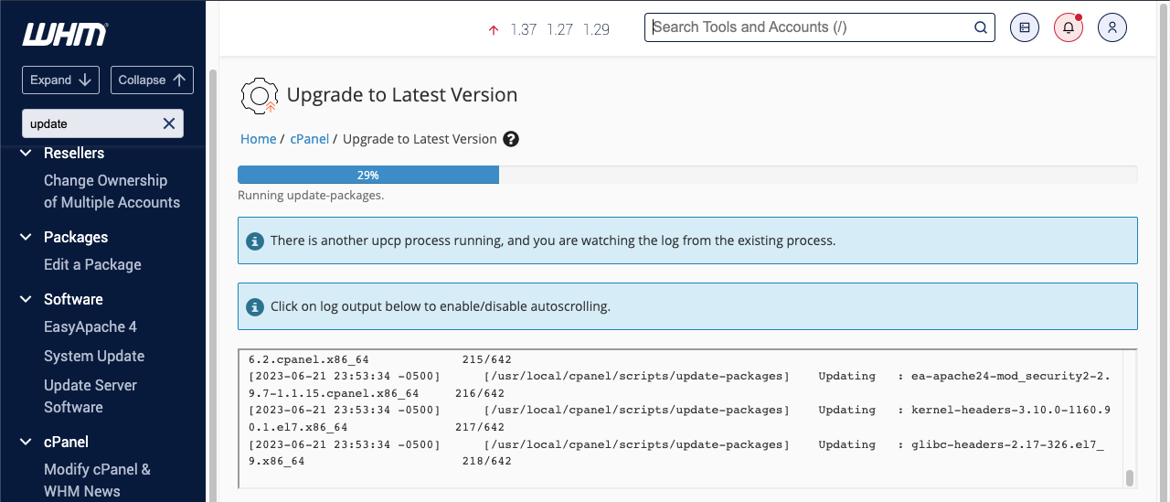Focus the Search Tools and Accounts field
Image resolution: width=1170 pixels, height=502 pixels.
coord(809,27)
